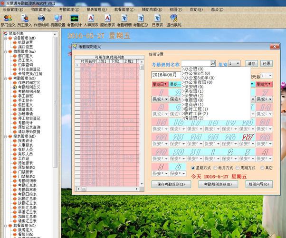Select the 周期方式 radio button

coord(238,168)
